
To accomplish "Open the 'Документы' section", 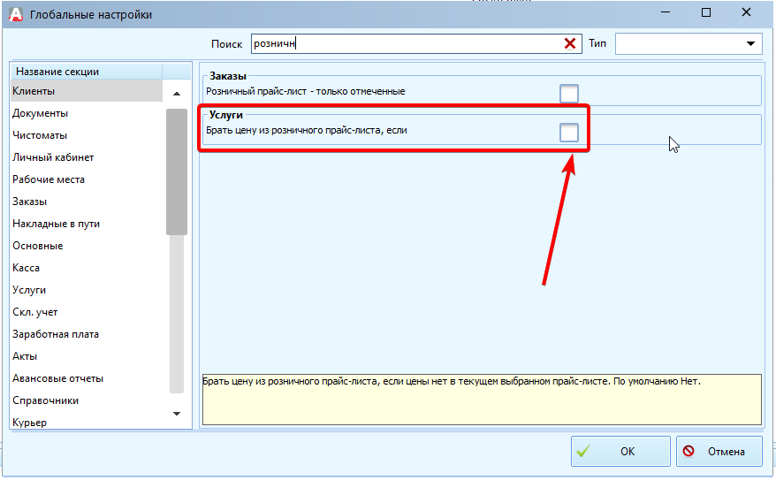I will click(40, 113).
